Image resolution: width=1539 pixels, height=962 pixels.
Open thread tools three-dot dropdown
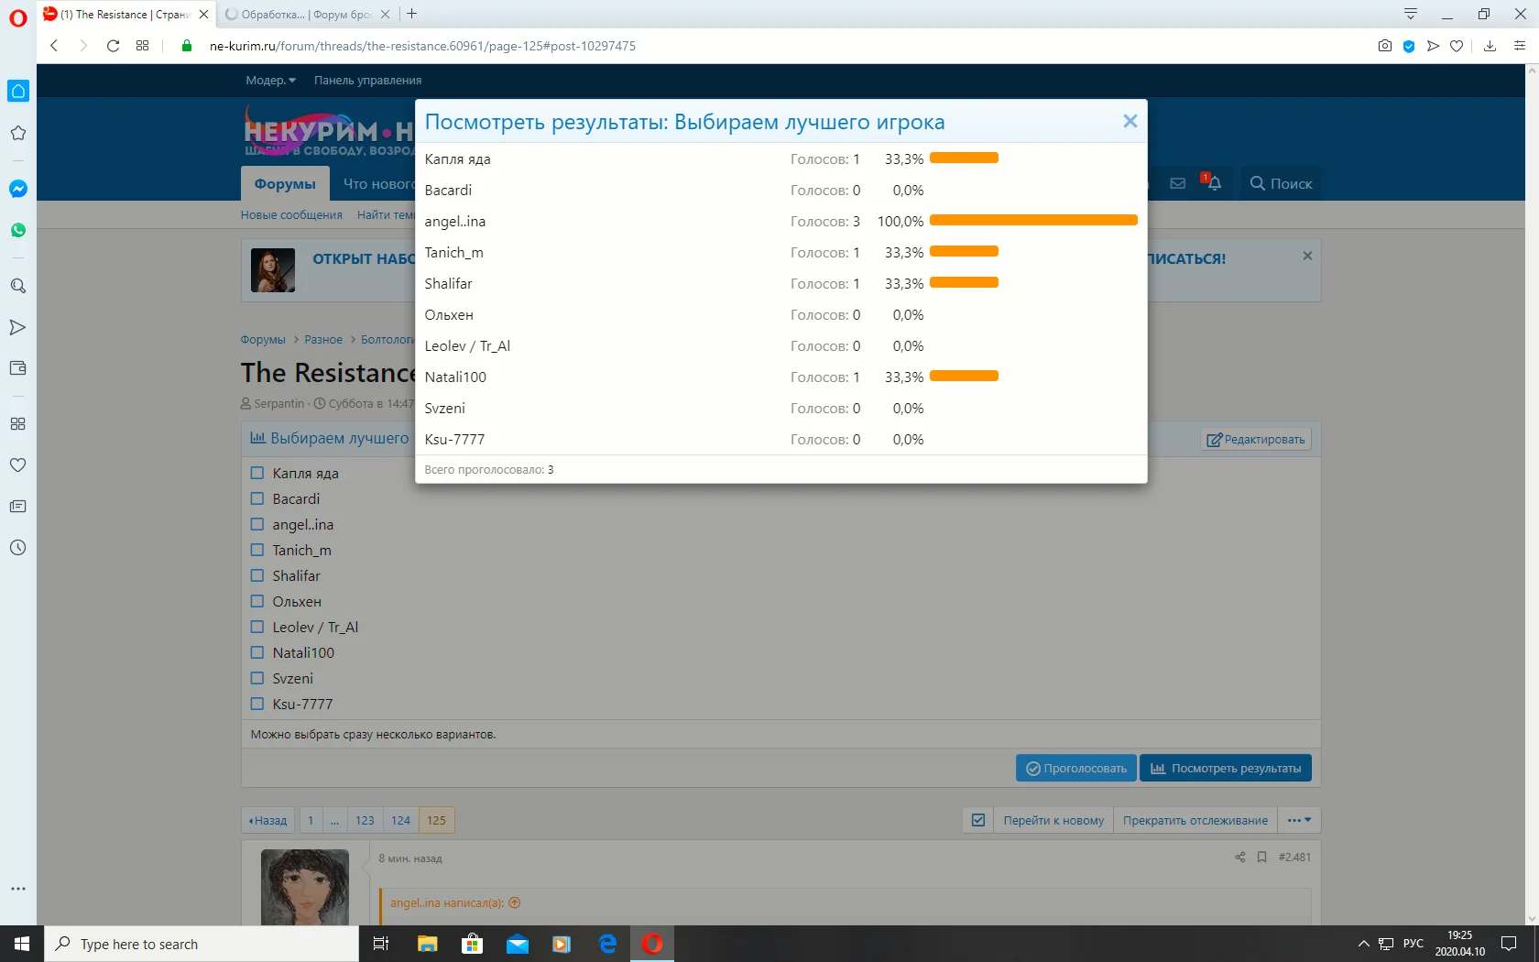point(1299,820)
